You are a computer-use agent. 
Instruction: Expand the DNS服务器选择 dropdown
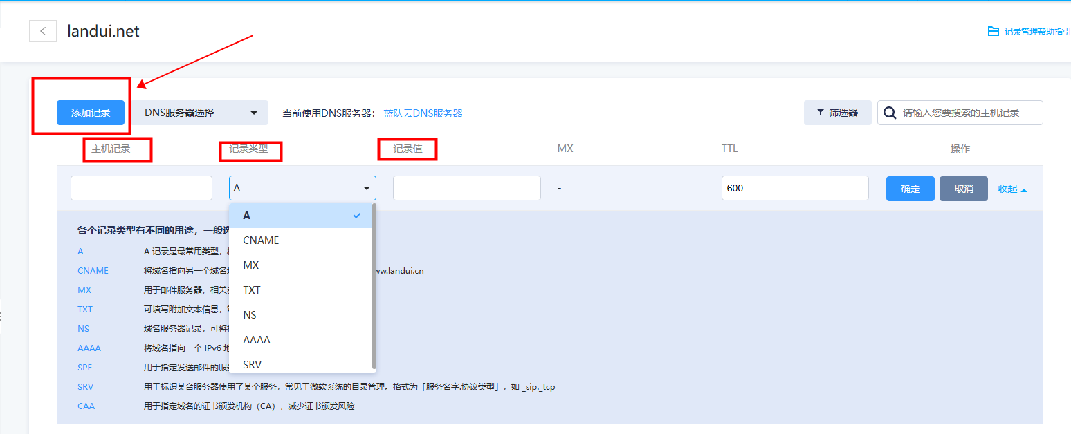pyautogui.click(x=200, y=113)
